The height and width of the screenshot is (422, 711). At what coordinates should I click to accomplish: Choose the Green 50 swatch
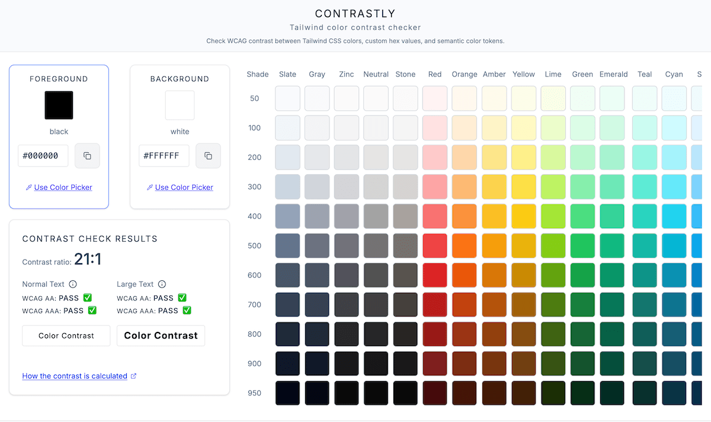coord(582,98)
